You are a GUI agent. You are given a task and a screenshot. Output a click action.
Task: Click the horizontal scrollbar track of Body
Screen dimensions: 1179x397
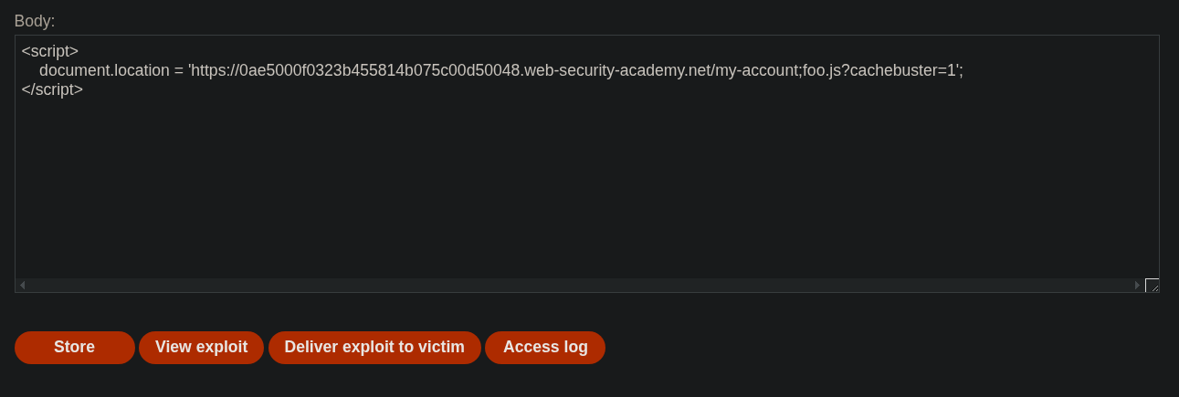tap(579, 286)
